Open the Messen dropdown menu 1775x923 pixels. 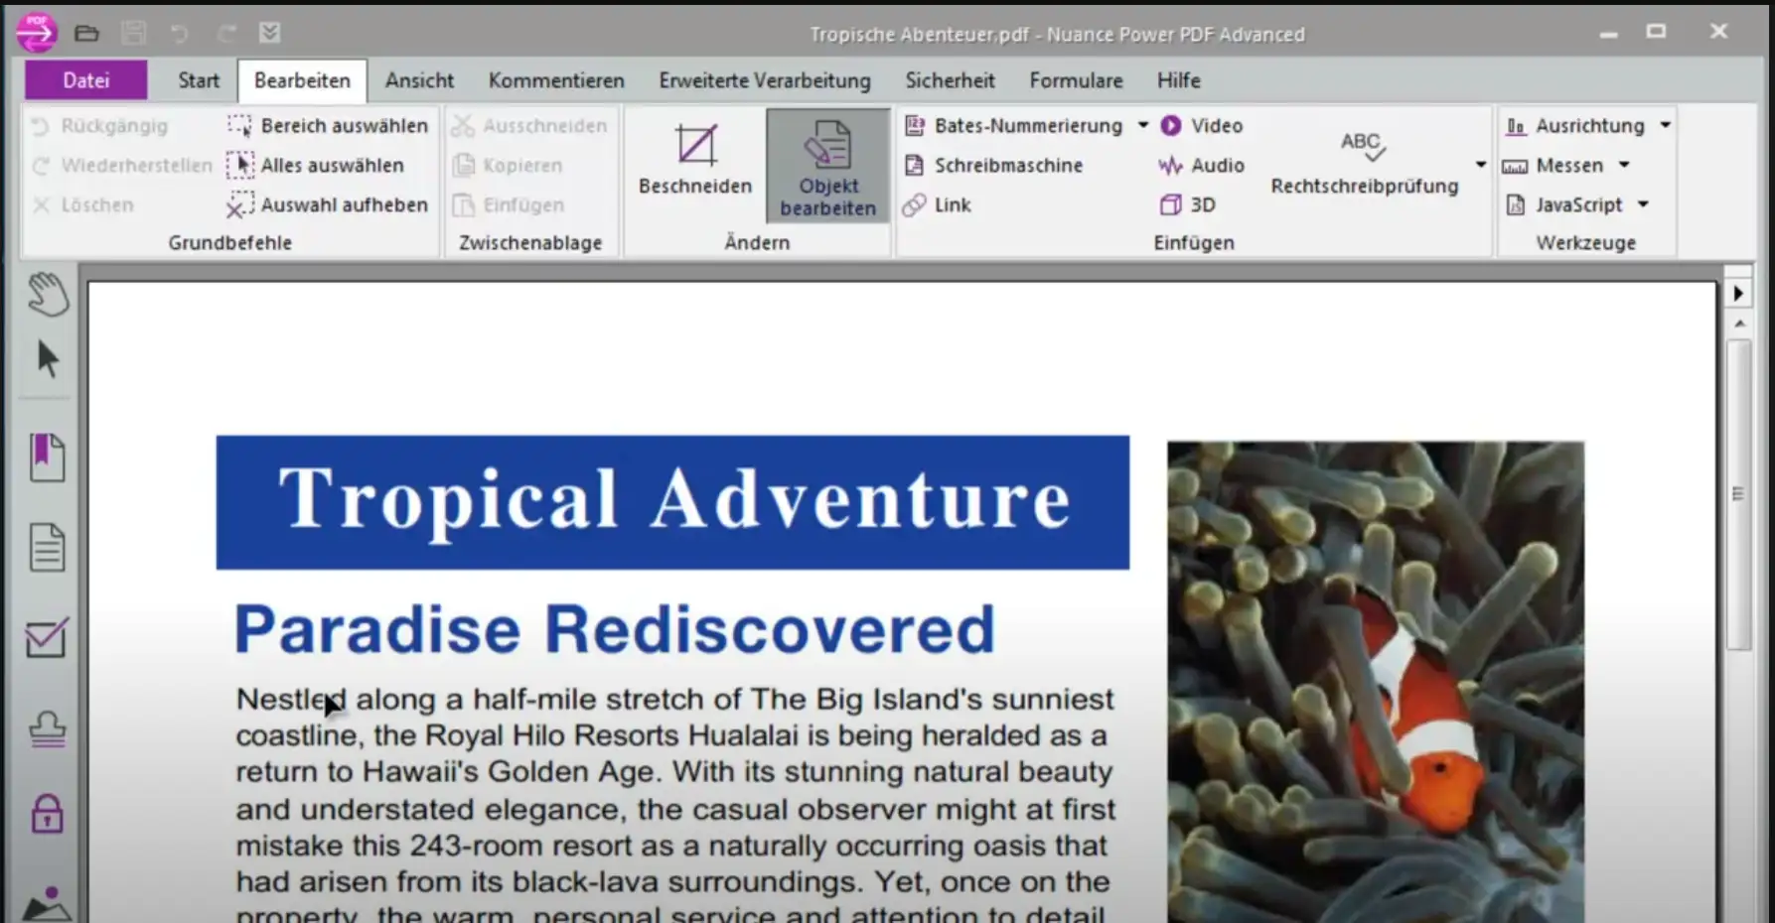click(x=1624, y=166)
